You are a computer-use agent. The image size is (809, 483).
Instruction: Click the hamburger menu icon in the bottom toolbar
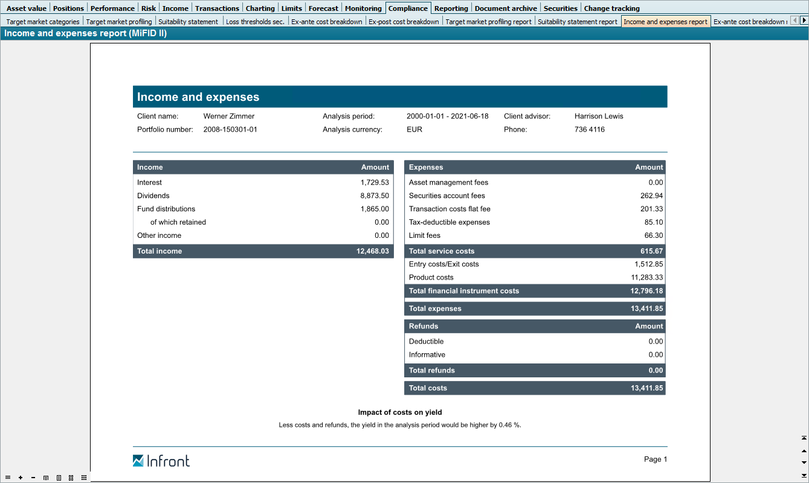pyautogui.click(x=8, y=478)
